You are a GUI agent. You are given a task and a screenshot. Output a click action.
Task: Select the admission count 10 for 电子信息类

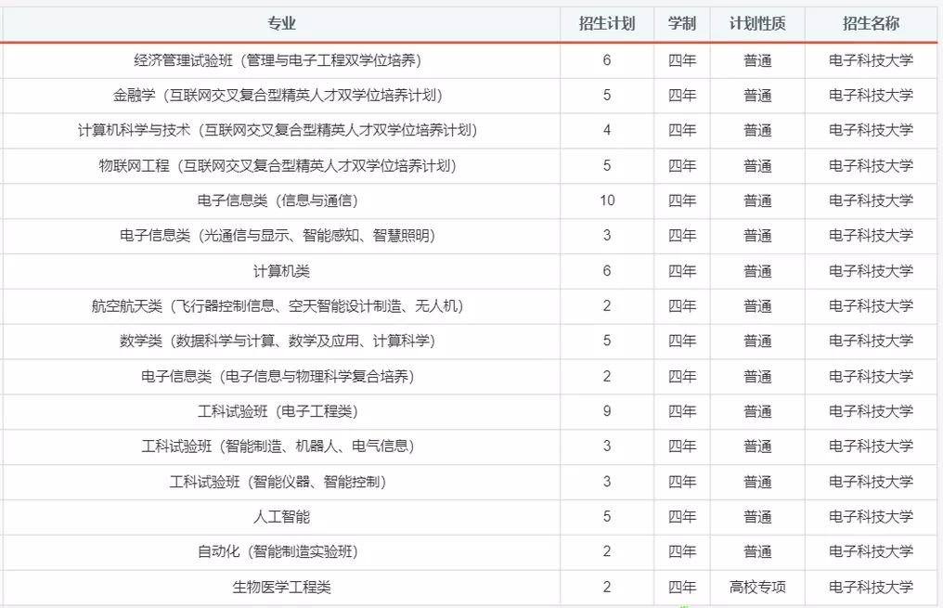click(x=608, y=201)
